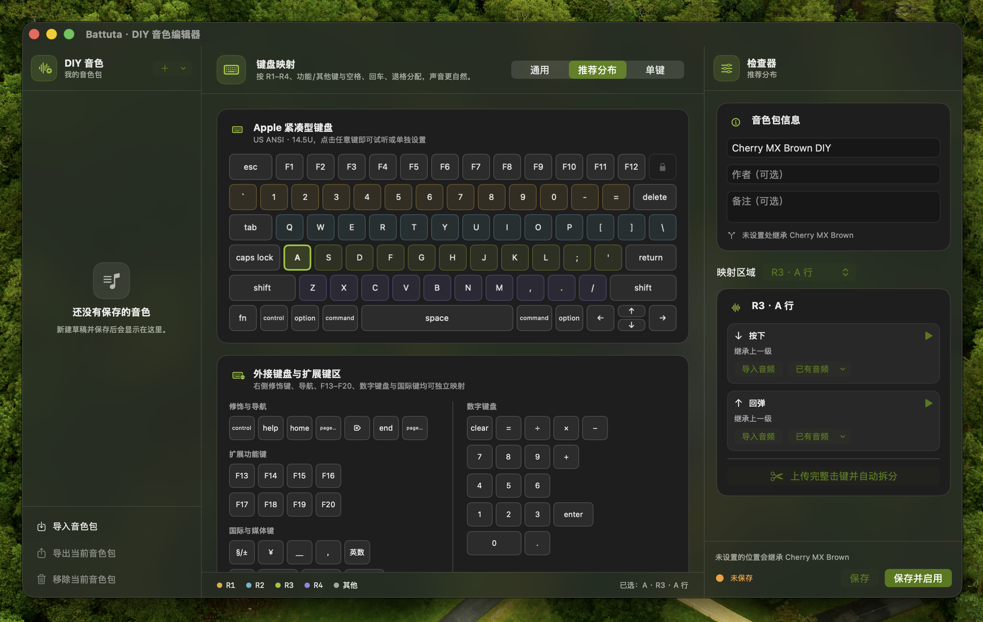The width and height of the screenshot is (983, 622).
Task: Click the 检查器 sliders icon
Action: [726, 69]
